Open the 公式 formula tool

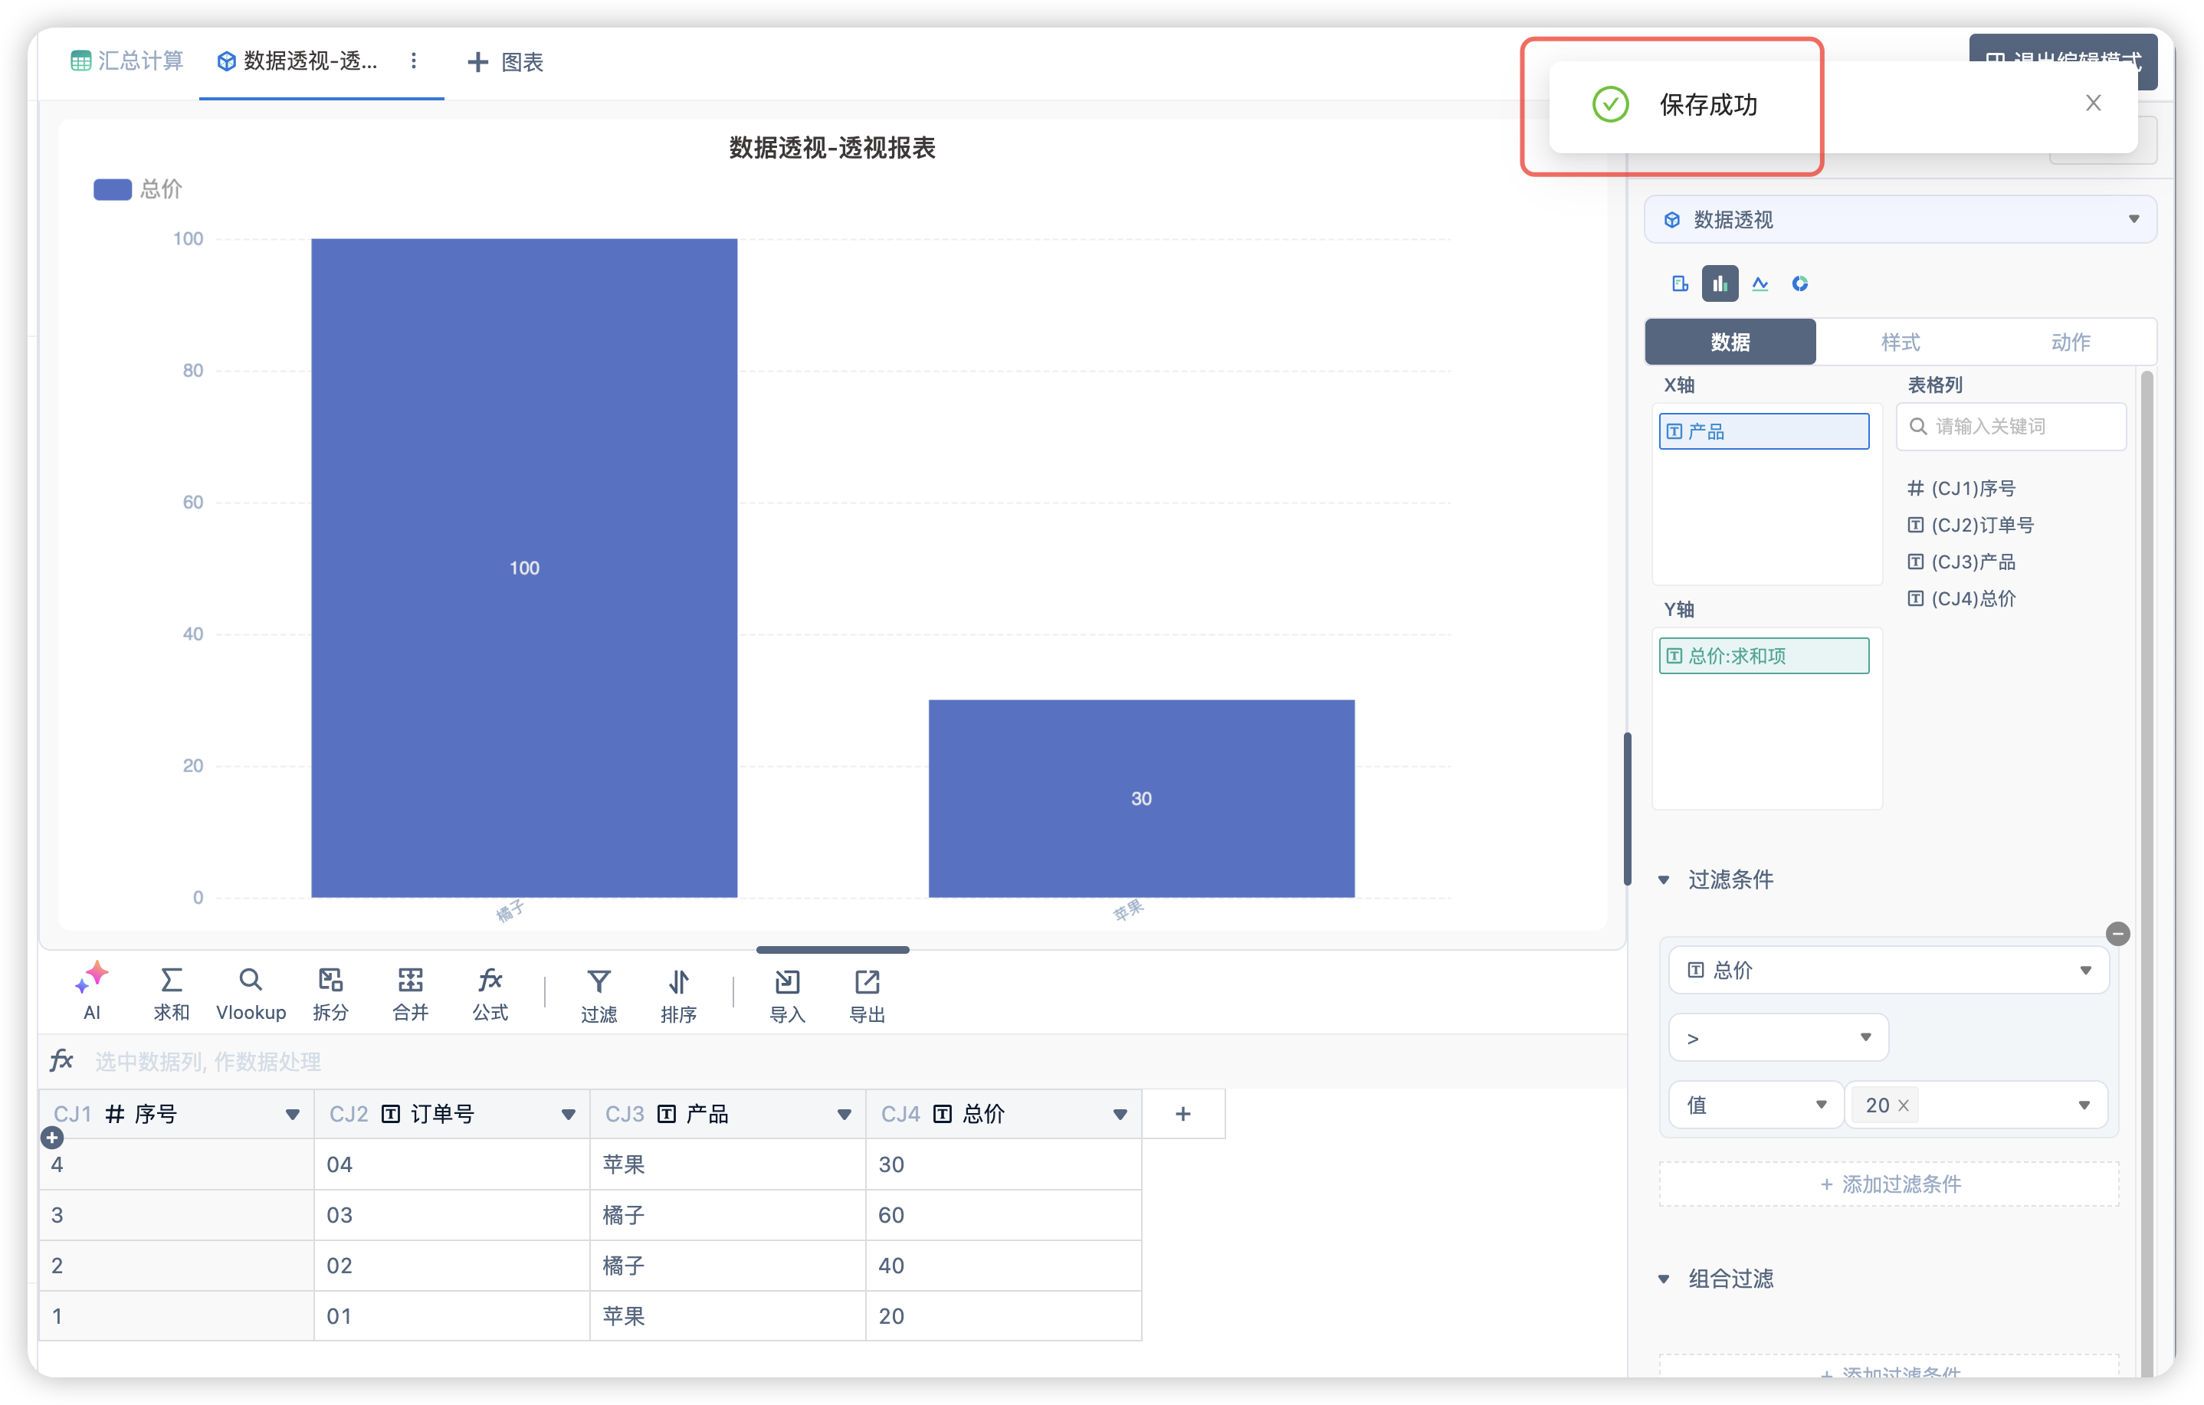click(x=490, y=994)
